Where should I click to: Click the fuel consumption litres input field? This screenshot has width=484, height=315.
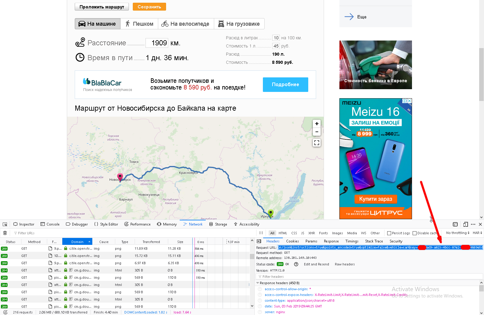pos(276,38)
